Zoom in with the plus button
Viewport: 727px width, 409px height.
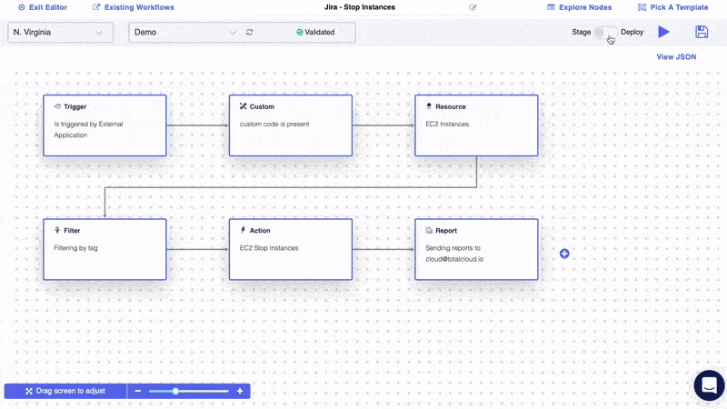coord(240,391)
